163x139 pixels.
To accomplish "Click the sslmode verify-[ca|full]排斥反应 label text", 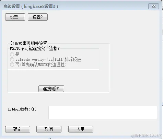I will click(48, 59).
